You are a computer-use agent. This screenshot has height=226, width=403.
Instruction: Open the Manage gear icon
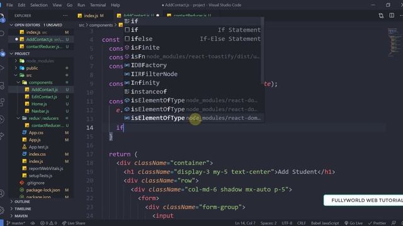pyautogui.click(x=2, y=210)
